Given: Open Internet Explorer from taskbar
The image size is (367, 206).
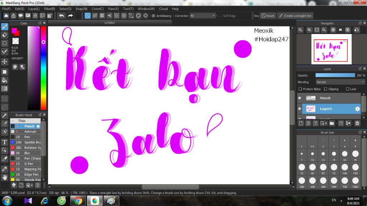Looking at the screenshot, I should point(44,201).
